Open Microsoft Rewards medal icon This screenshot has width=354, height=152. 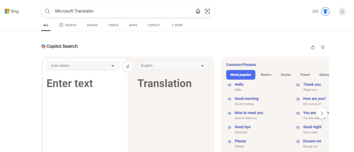click(x=325, y=11)
